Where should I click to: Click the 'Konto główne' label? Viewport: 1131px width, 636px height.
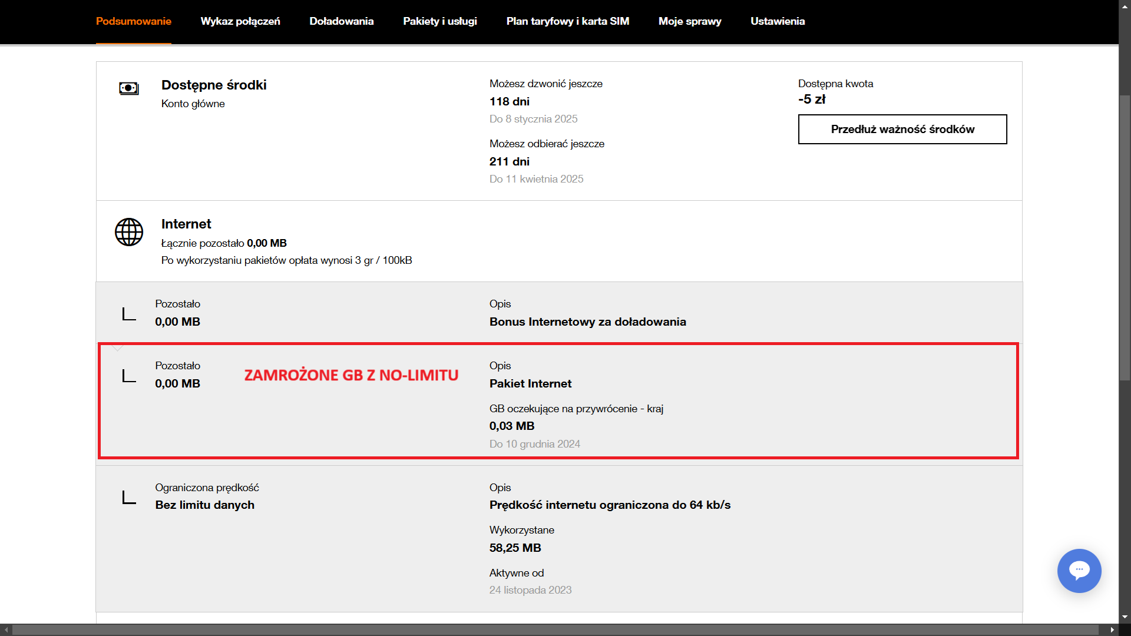point(193,104)
